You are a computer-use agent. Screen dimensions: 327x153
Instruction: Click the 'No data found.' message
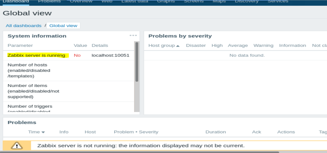[247, 55]
